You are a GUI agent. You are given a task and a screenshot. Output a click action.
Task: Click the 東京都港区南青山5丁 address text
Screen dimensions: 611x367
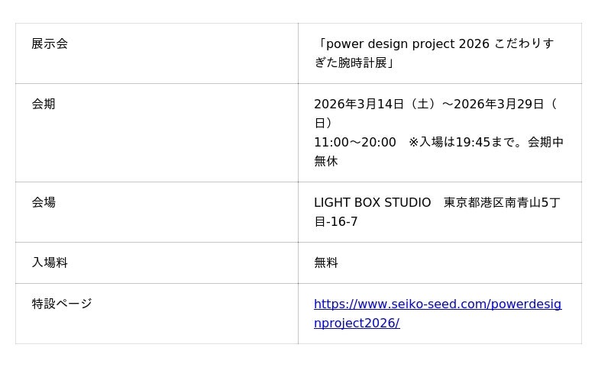[x=502, y=203]
